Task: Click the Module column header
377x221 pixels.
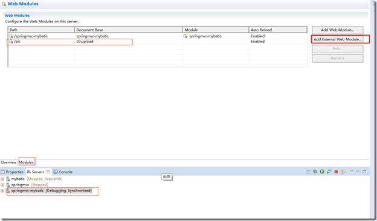Action: pyautogui.click(x=216, y=30)
